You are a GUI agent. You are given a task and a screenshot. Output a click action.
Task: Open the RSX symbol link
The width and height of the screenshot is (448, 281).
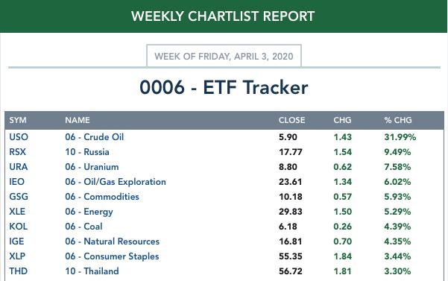pyautogui.click(x=17, y=152)
